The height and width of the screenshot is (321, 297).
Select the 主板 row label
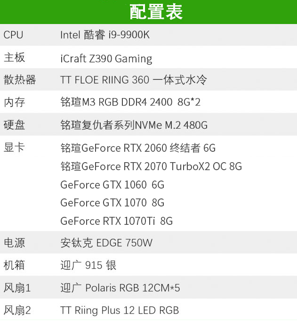(x=14, y=58)
